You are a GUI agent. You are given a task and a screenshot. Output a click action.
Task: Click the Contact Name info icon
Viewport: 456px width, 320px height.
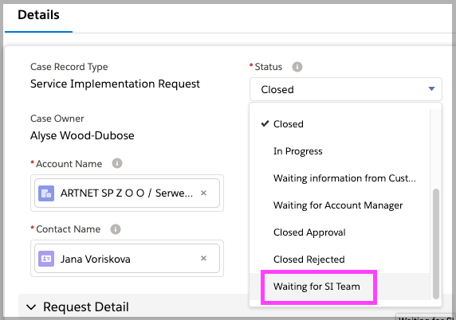click(116, 229)
